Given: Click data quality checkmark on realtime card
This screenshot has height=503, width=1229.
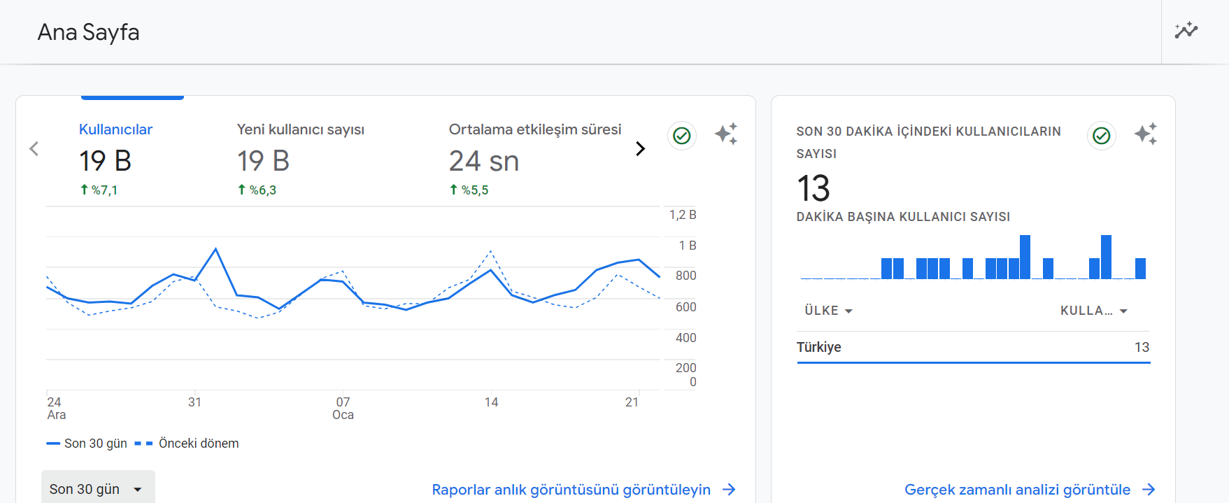Looking at the screenshot, I should [1102, 136].
